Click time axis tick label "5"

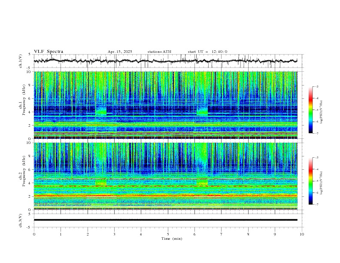[168, 234]
